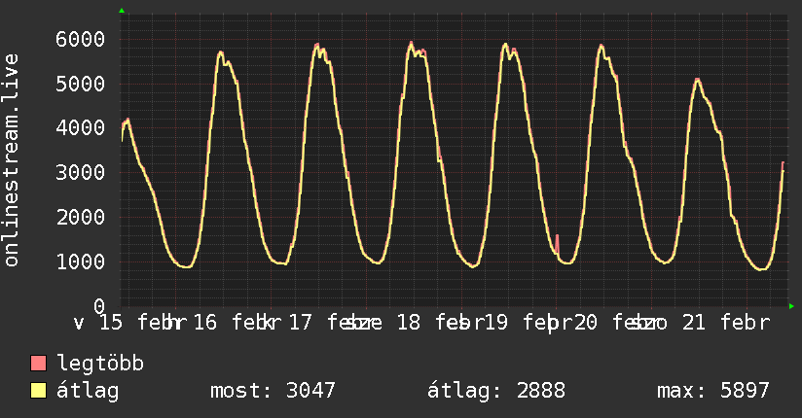Click the red legtöbb legend swatch
The image size is (802, 418).
pyautogui.click(x=39, y=365)
